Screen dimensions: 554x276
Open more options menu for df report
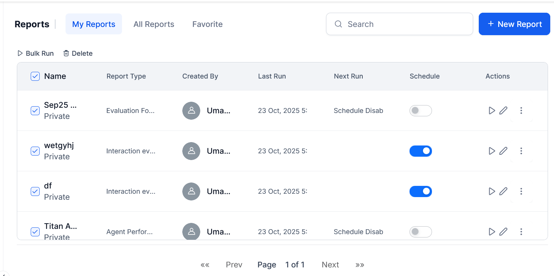521,191
